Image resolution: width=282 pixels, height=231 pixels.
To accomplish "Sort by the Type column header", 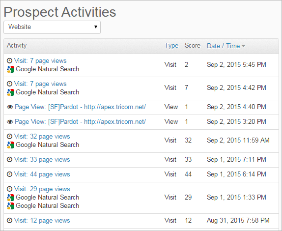I will pyautogui.click(x=171, y=46).
